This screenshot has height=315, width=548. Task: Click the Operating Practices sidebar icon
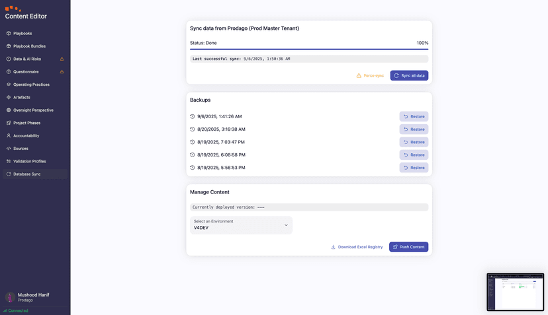9,85
